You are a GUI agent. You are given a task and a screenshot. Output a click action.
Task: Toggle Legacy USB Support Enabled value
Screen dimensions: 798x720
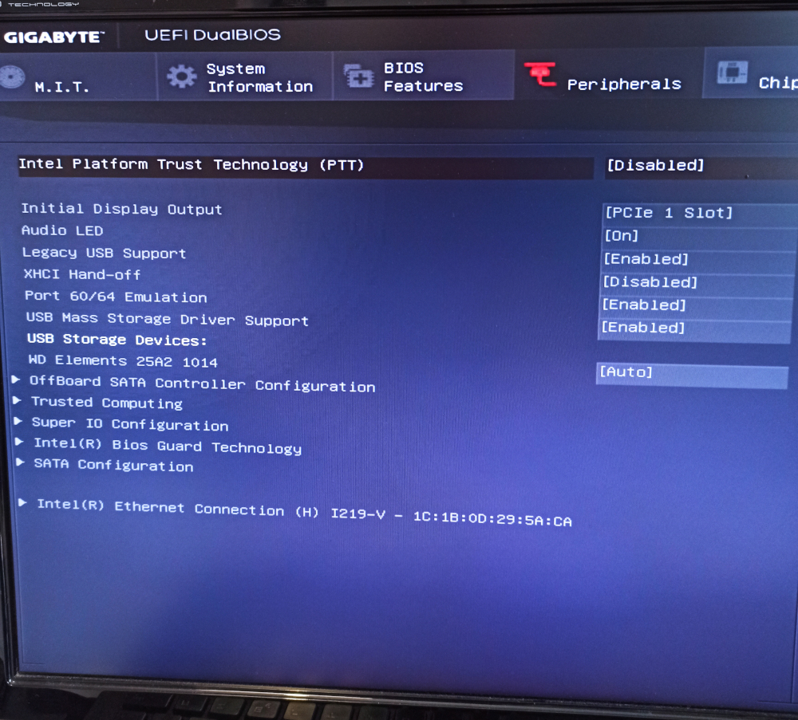tap(646, 259)
